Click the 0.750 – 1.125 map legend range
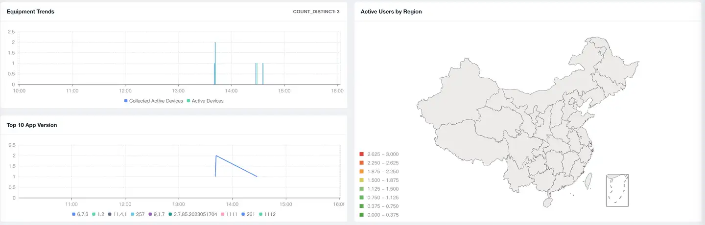This screenshot has width=705, height=225. (x=379, y=198)
